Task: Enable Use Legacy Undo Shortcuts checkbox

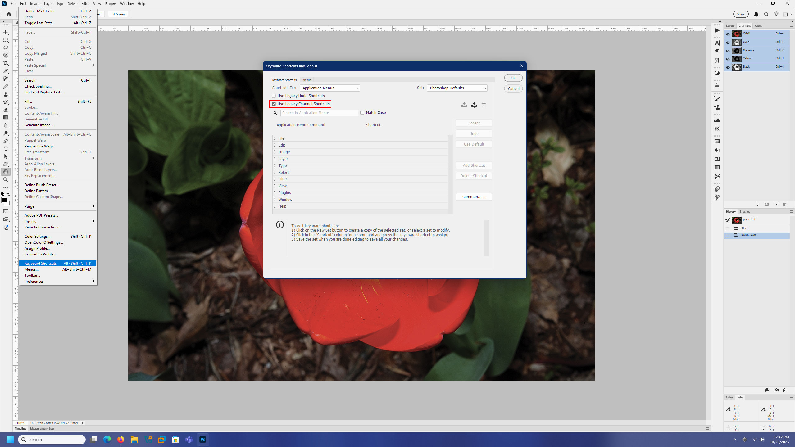Action: (x=274, y=96)
